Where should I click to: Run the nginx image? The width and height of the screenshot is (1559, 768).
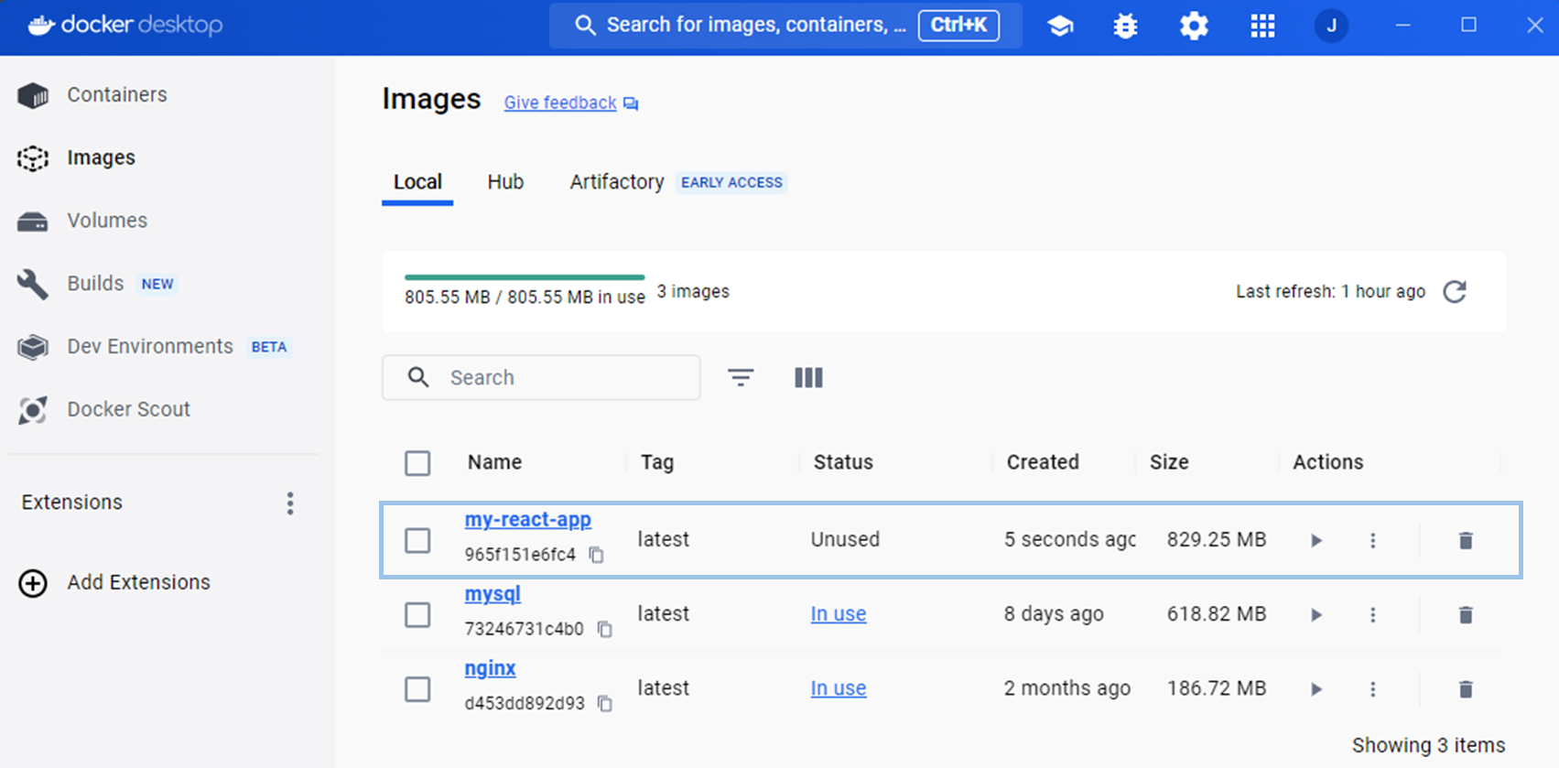coord(1316,688)
